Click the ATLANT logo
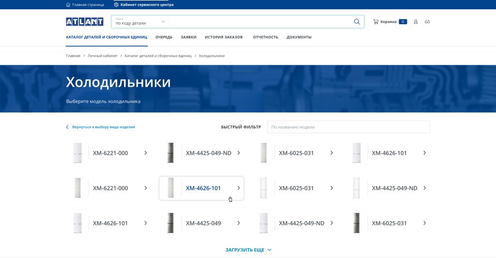Image resolution: width=496 pixels, height=258 pixels. (x=85, y=22)
